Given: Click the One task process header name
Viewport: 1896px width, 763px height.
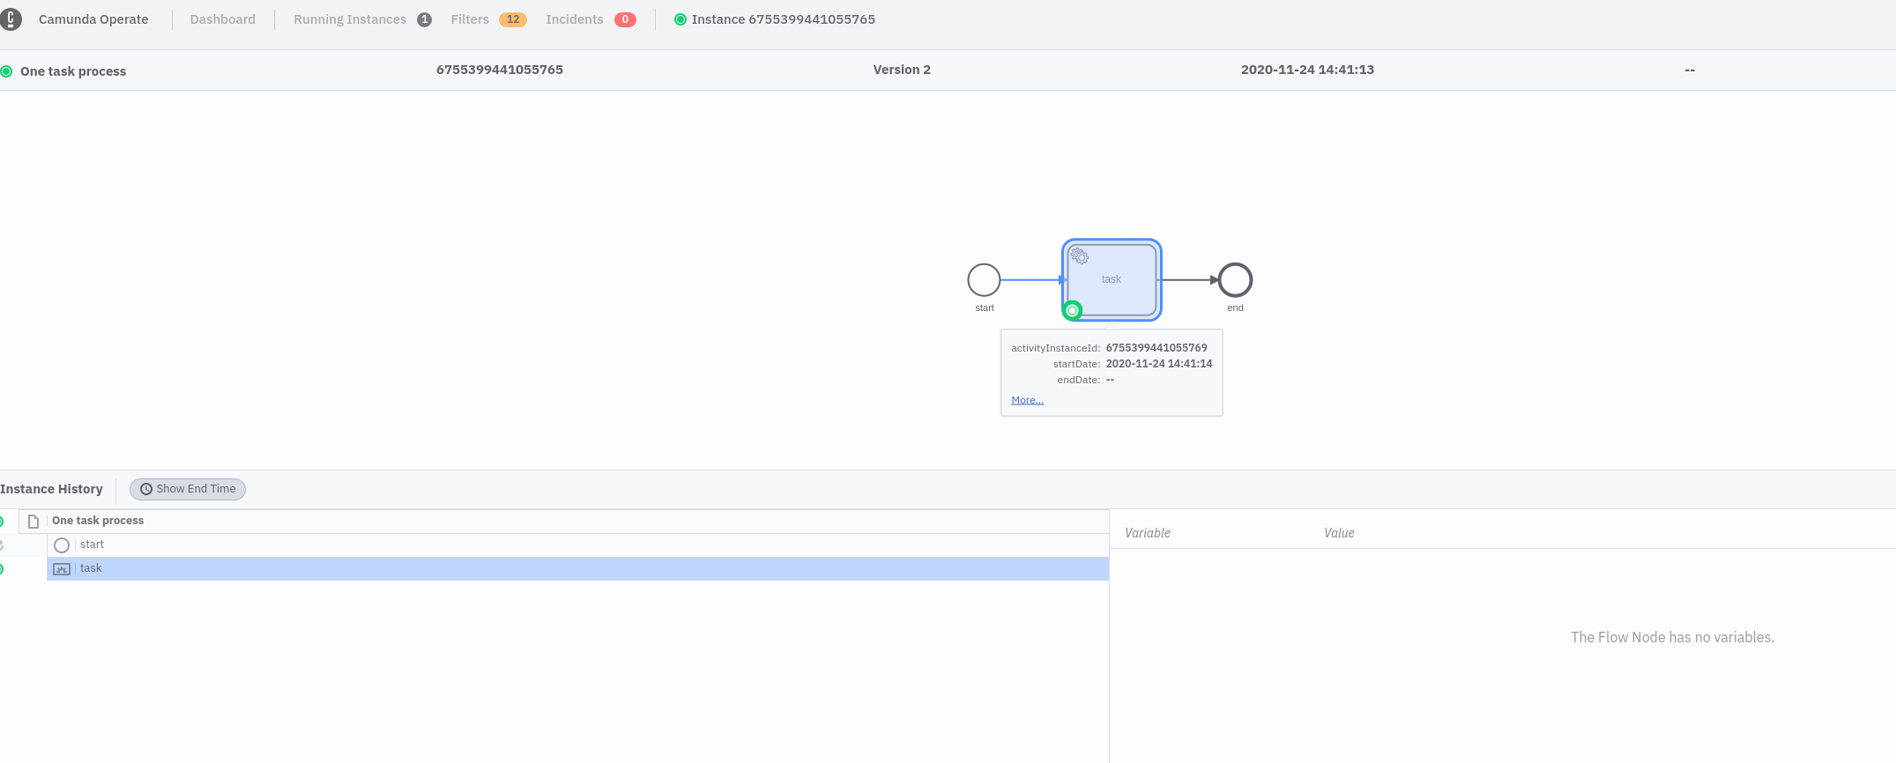Looking at the screenshot, I should (x=73, y=71).
